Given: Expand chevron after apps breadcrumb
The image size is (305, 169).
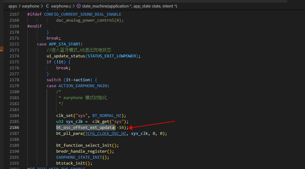Looking at the screenshot, I should click(x=20, y=6).
